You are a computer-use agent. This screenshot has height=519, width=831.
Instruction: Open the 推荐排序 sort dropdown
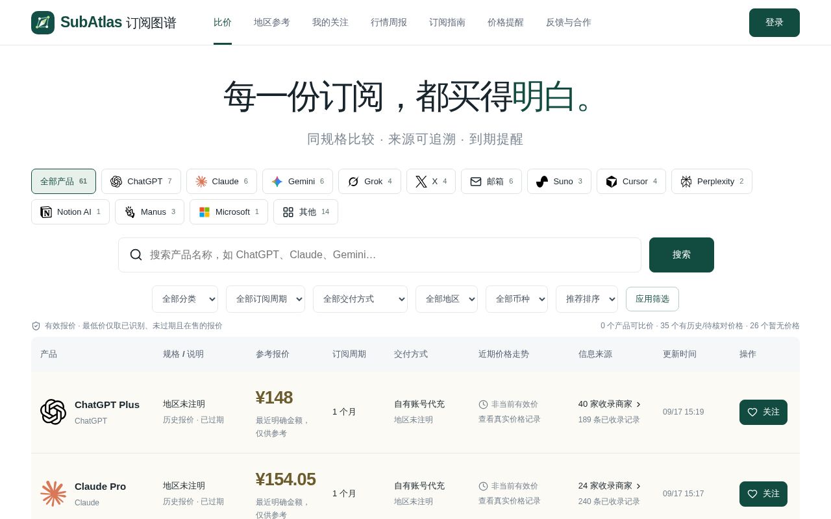pos(587,299)
